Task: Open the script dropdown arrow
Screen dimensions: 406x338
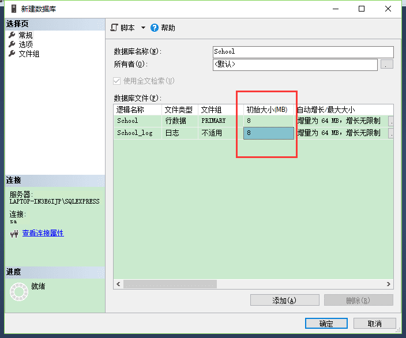Action: [x=143, y=28]
